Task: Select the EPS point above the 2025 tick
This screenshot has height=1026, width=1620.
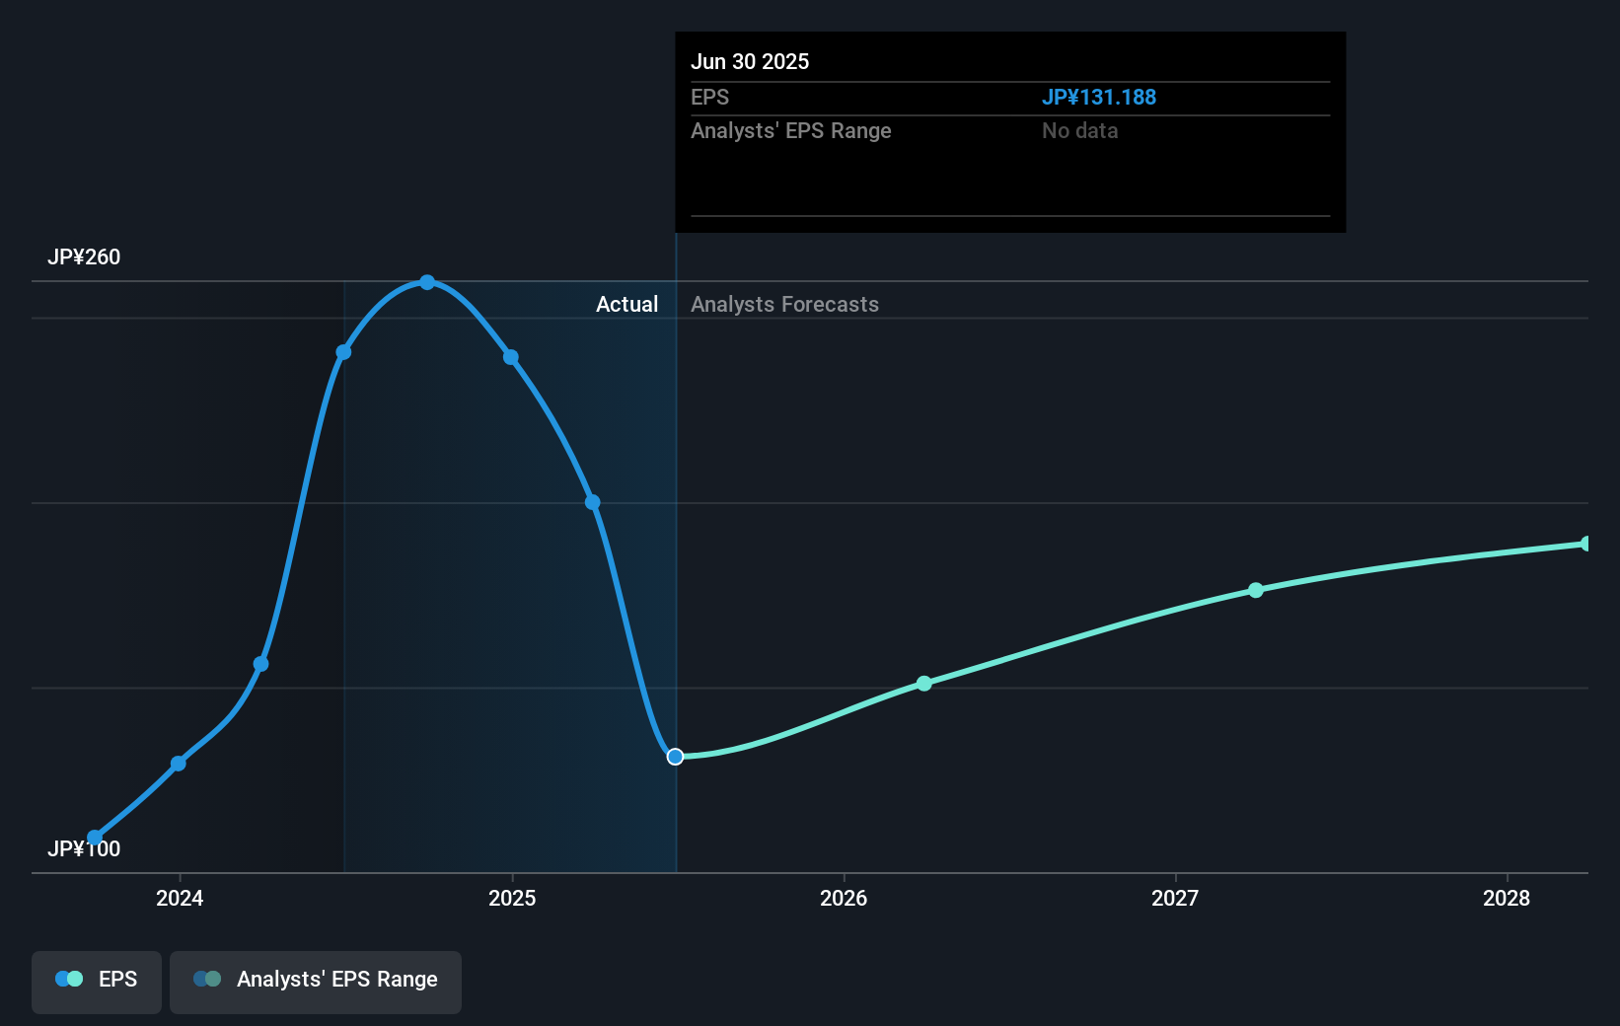Action: pos(511,357)
